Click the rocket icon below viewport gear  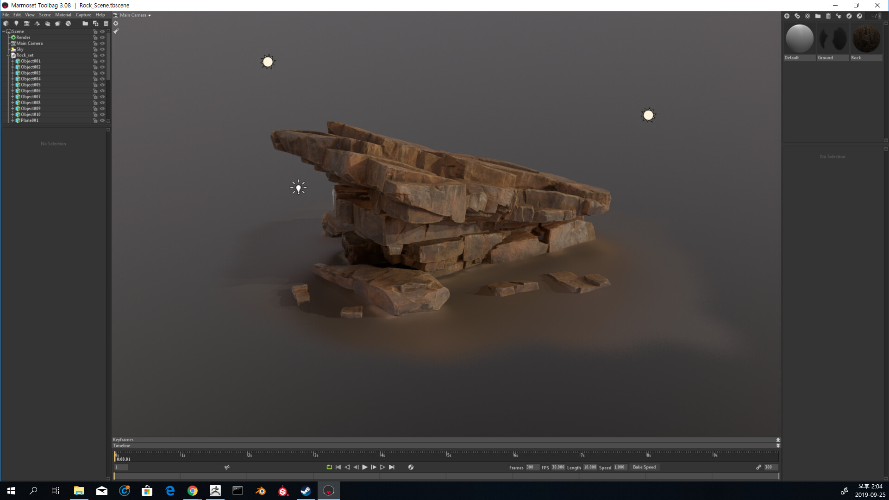116,31
